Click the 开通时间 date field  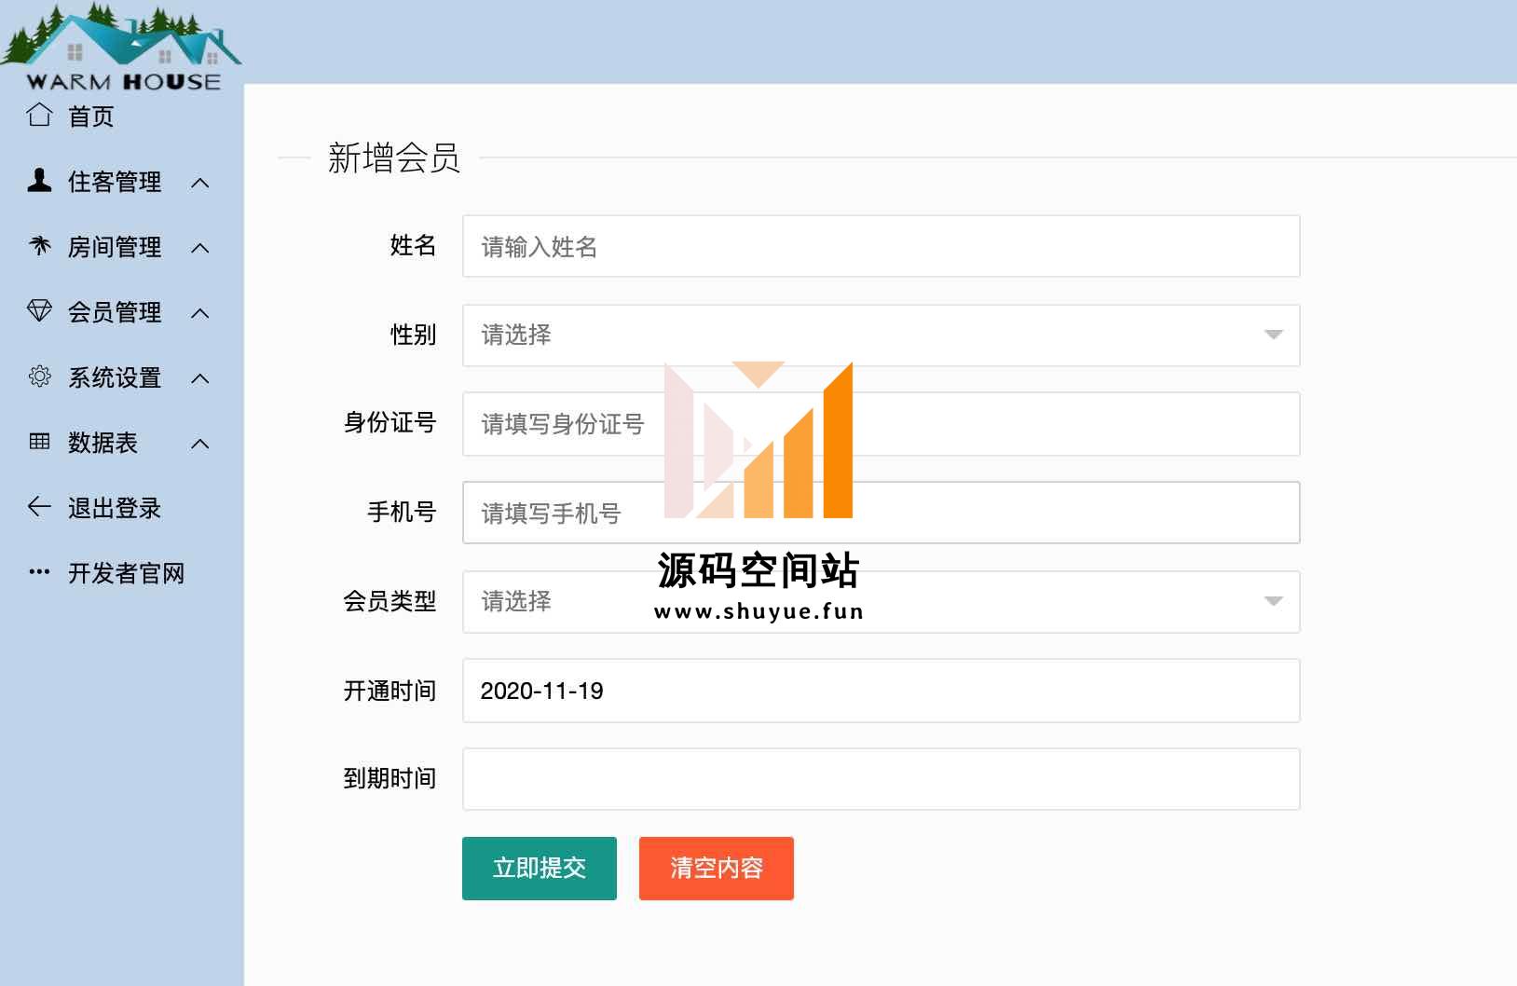(881, 691)
